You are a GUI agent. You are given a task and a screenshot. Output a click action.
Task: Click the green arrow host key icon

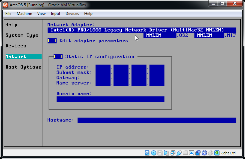[217, 153]
